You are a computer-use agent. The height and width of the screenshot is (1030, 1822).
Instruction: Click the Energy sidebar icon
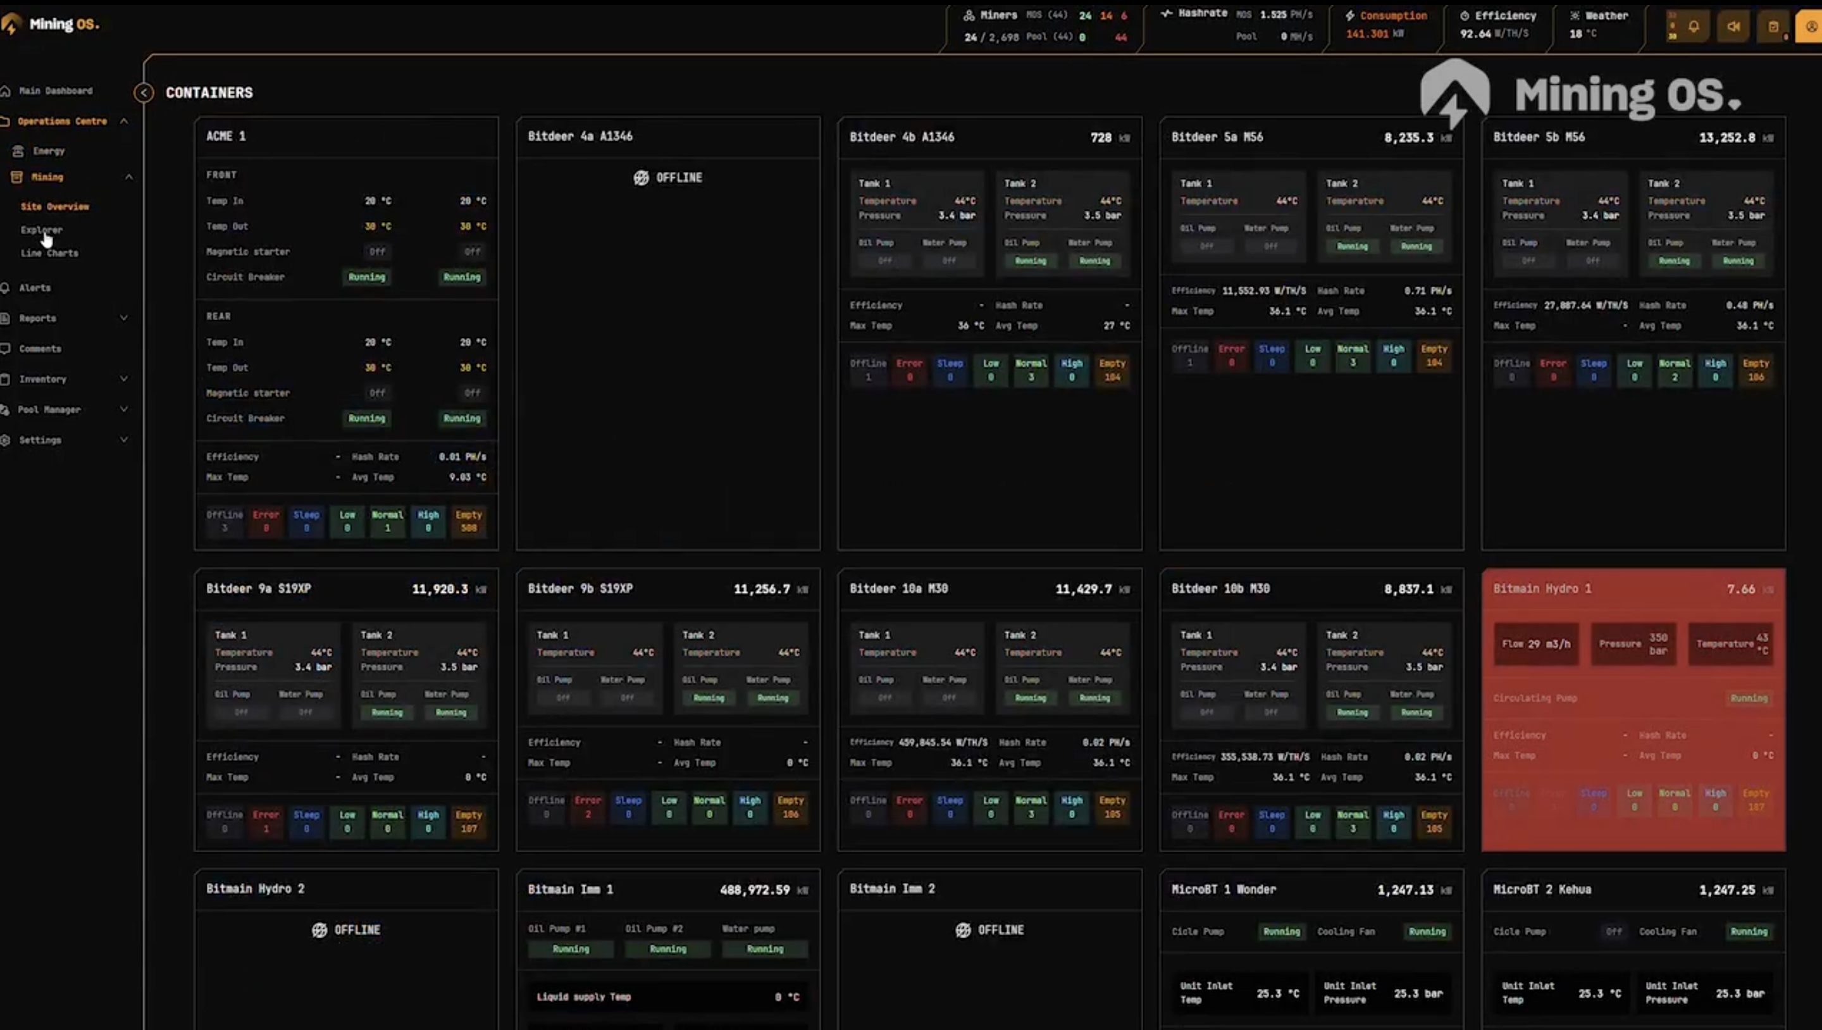coord(18,151)
